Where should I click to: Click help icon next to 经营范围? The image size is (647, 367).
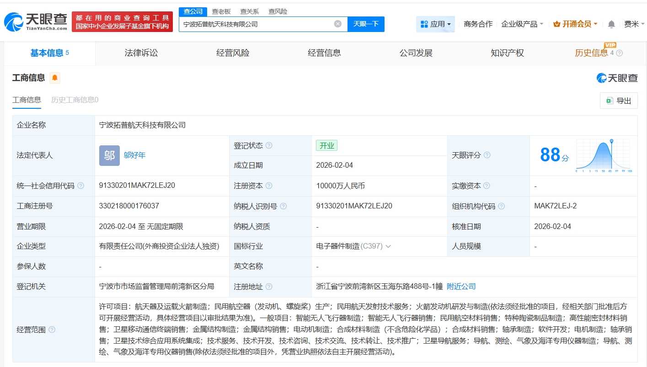tap(52, 330)
